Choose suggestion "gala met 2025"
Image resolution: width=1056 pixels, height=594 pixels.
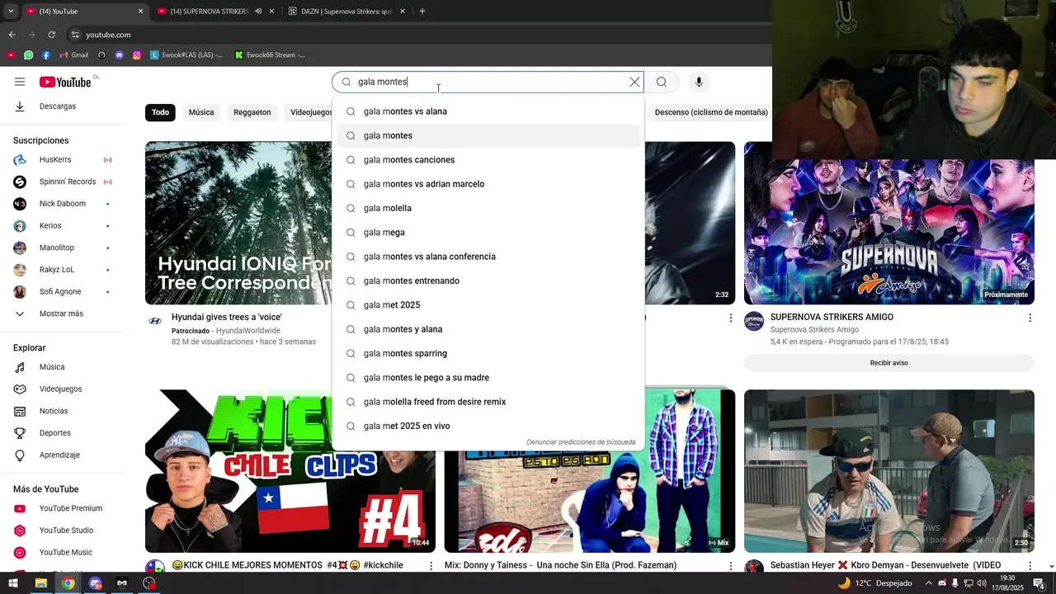coord(488,305)
